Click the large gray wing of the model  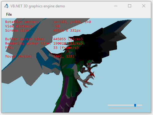click(31, 51)
